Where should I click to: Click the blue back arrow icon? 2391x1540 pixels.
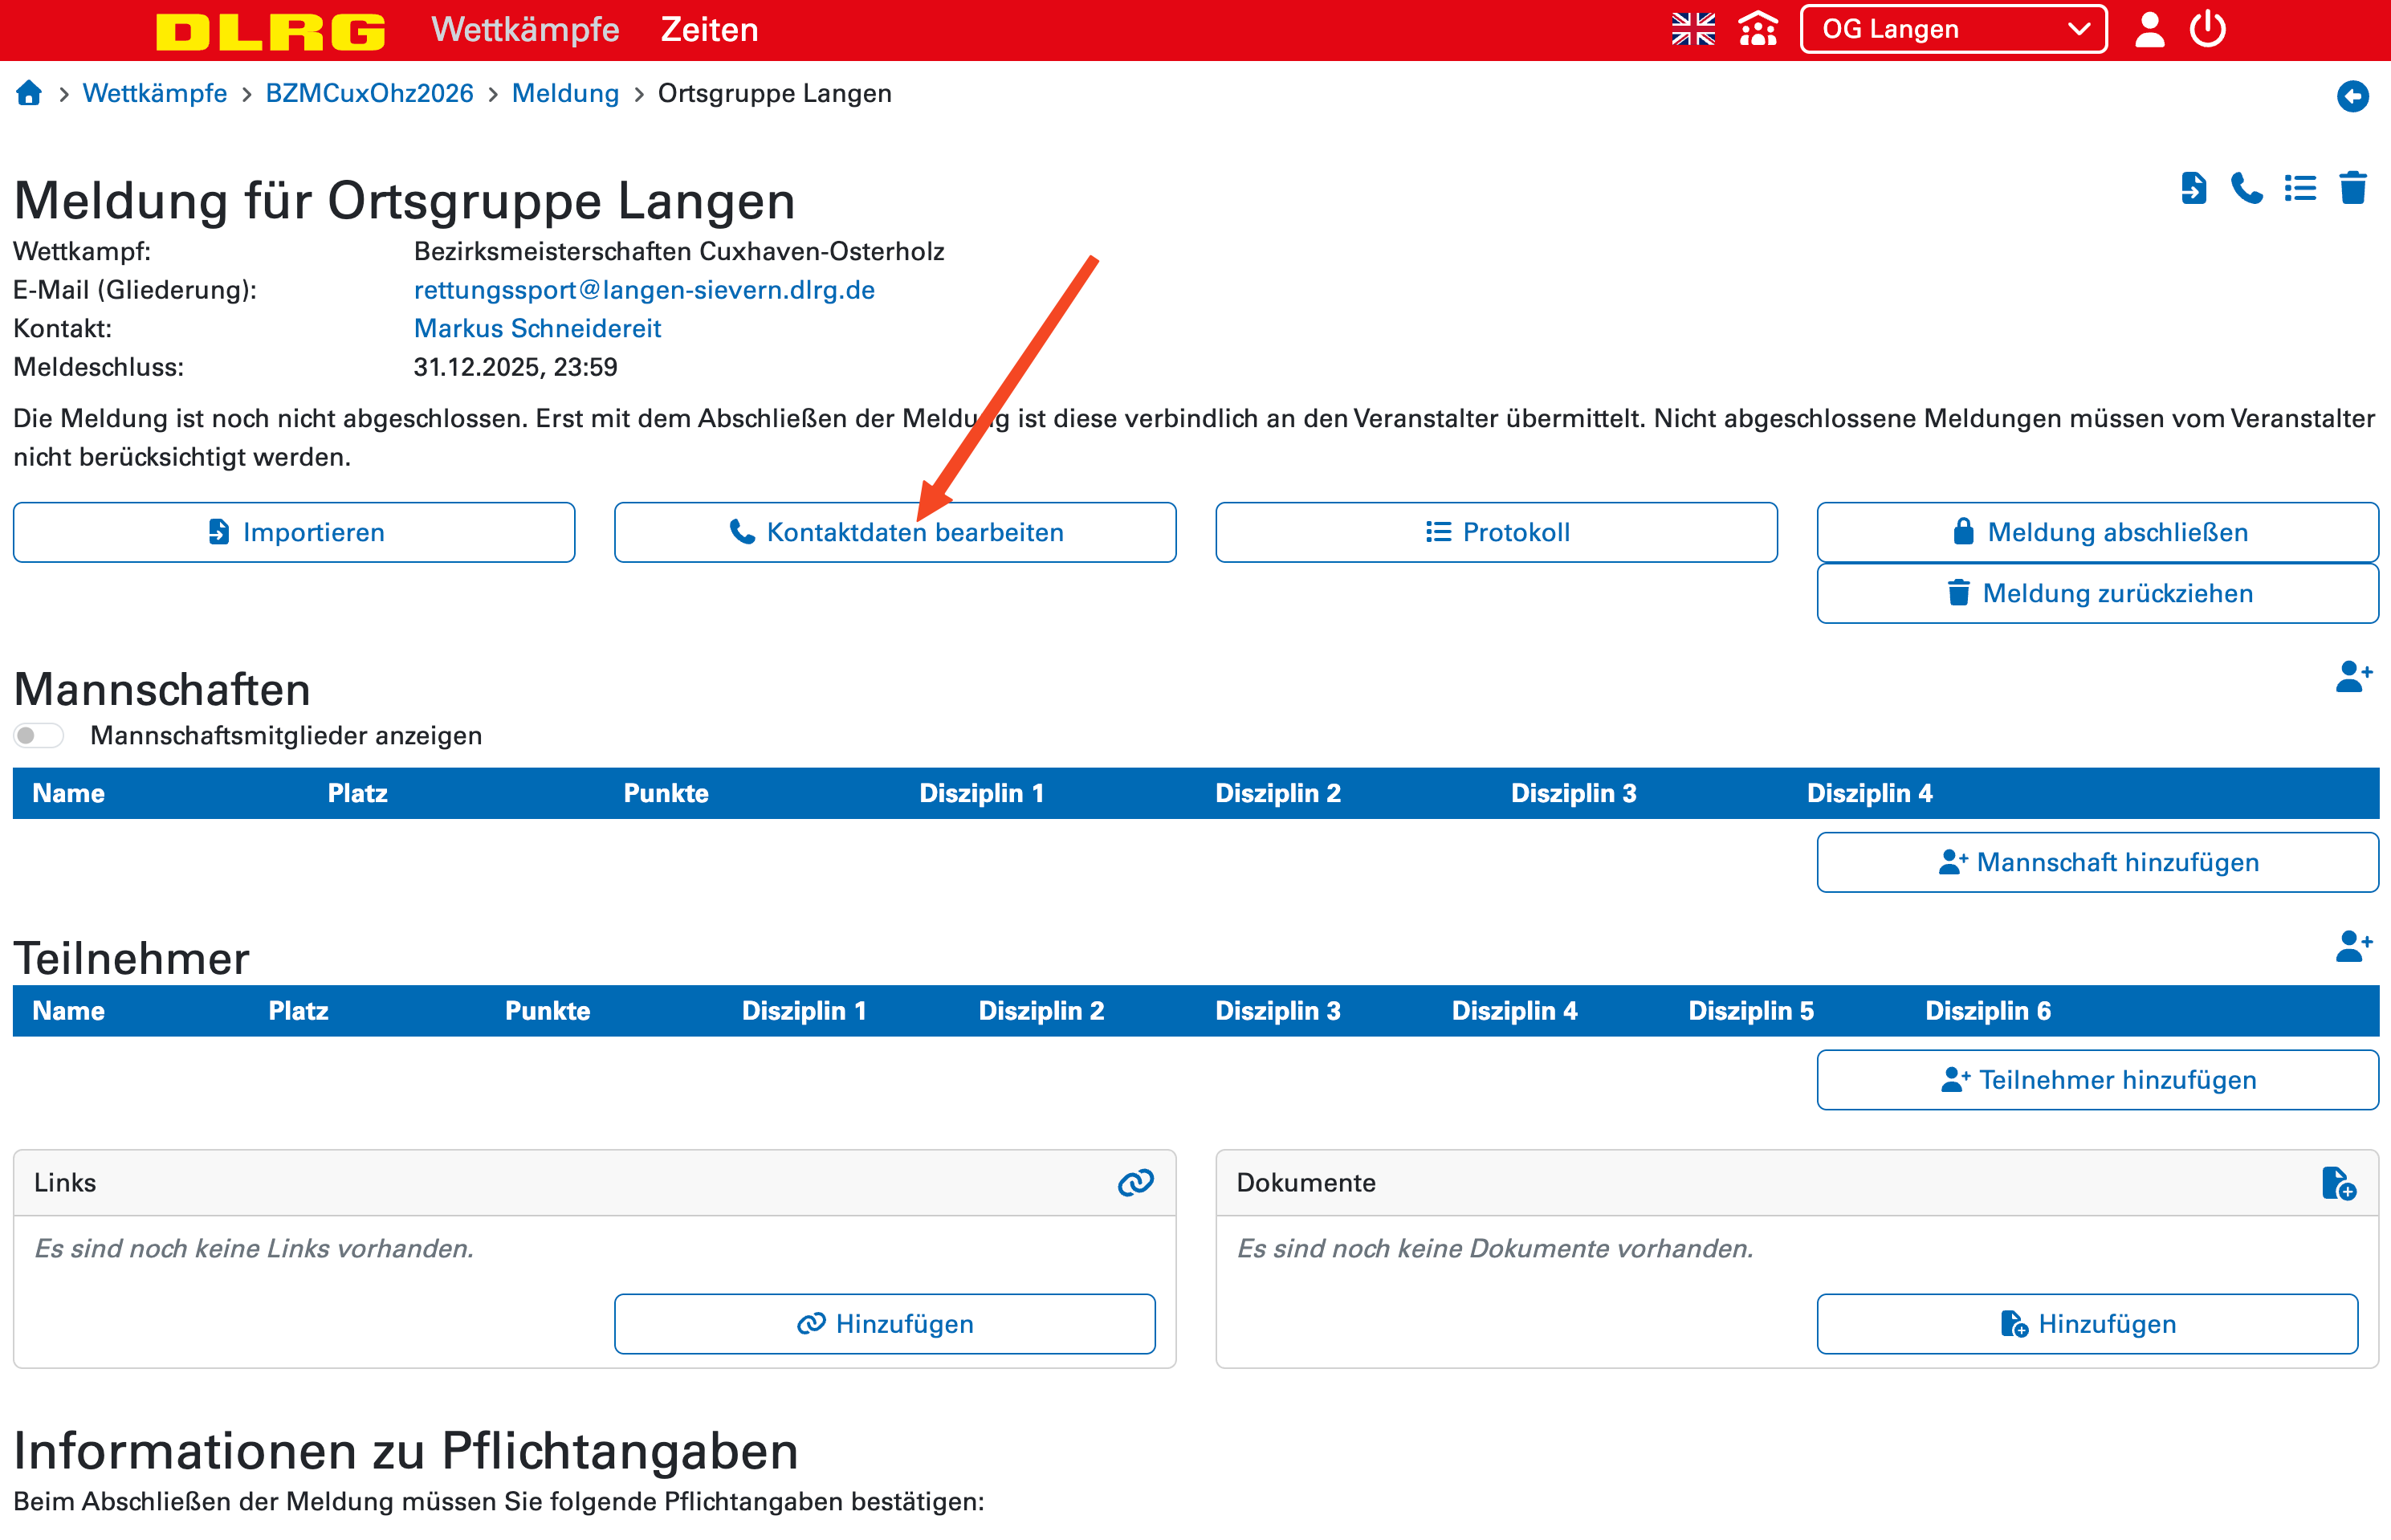(2352, 96)
